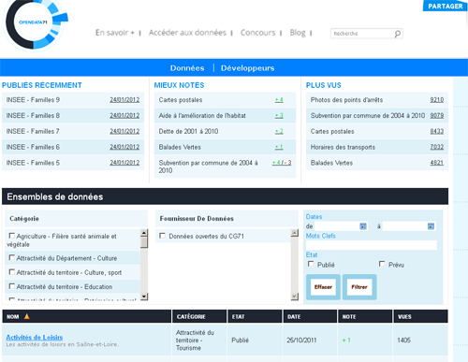This screenshot has height=362, width=468.
Task: Check Attractivité du territoire - Education
Action: [12, 286]
